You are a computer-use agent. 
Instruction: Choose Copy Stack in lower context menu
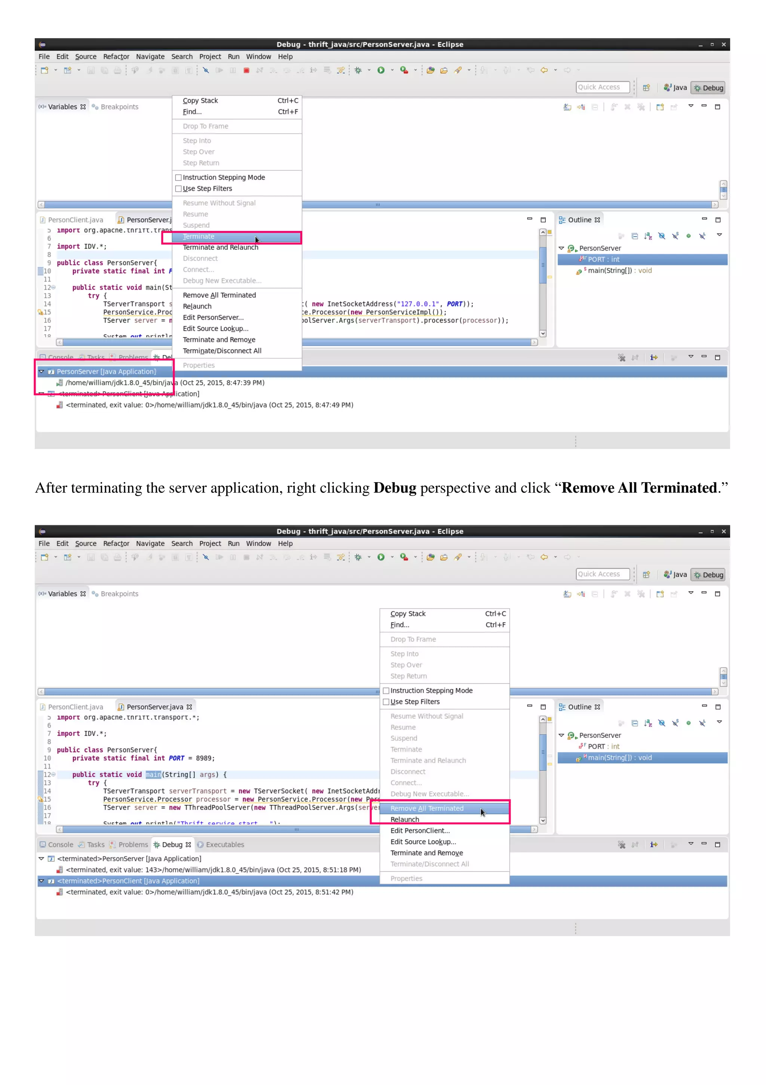[445, 614]
